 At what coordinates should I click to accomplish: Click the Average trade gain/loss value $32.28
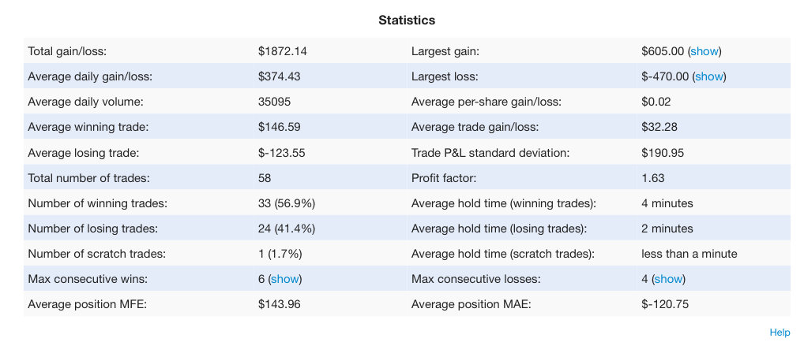tap(659, 127)
